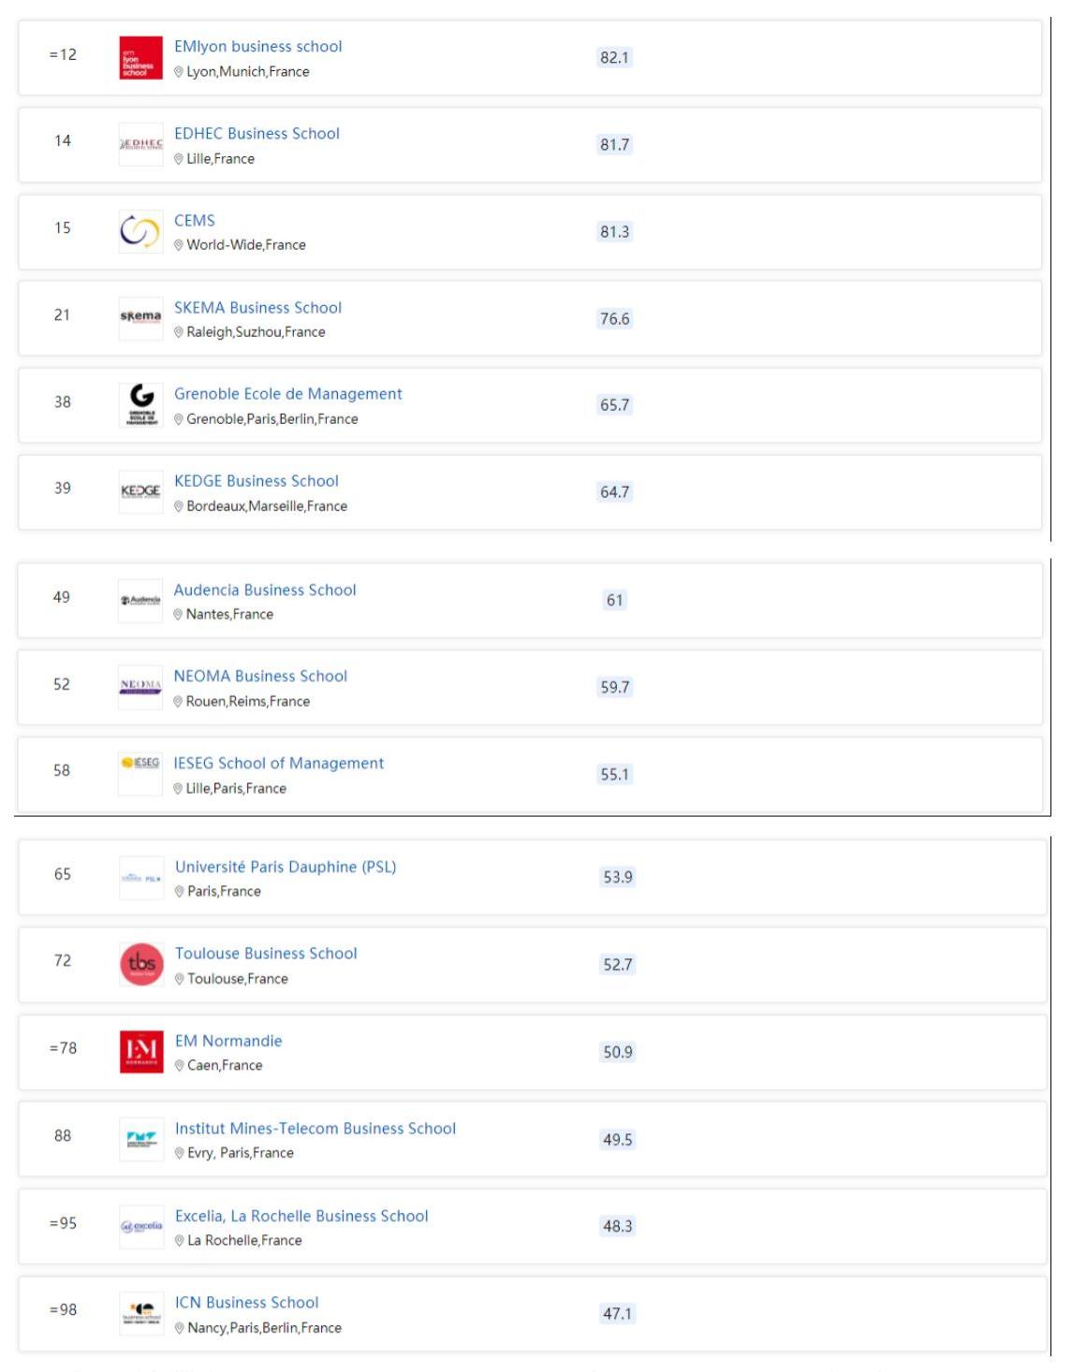The width and height of the screenshot is (1072, 1372).
Task: Open the ICN Business School link
Action: [247, 1303]
